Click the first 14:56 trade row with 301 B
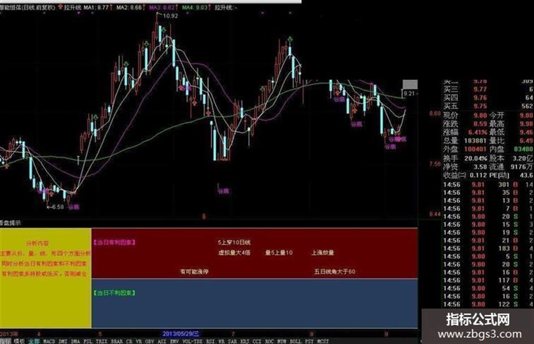 [488, 185]
